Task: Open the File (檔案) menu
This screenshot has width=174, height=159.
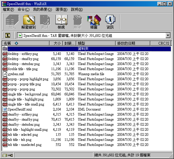Action: click(x=8, y=10)
